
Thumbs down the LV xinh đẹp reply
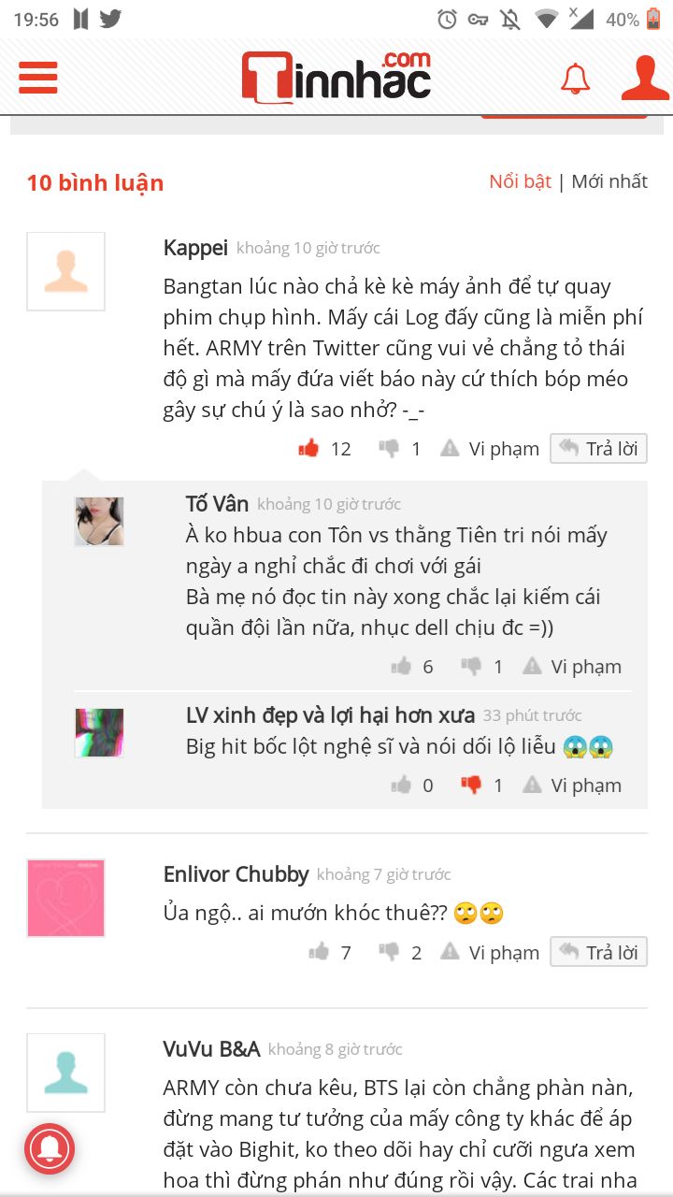471,786
